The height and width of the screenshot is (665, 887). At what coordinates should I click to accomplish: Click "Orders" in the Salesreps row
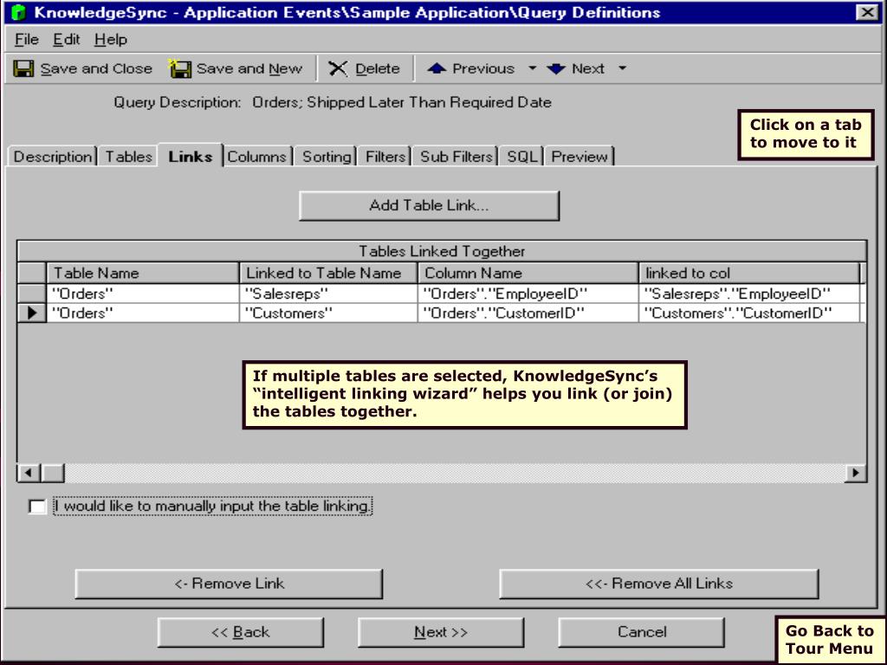tap(143, 294)
